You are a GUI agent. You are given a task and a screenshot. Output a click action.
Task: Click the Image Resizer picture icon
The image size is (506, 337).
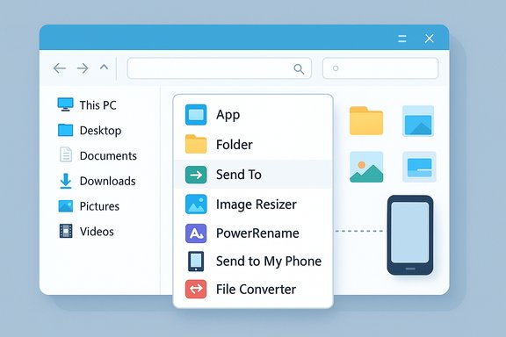[x=196, y=204]
